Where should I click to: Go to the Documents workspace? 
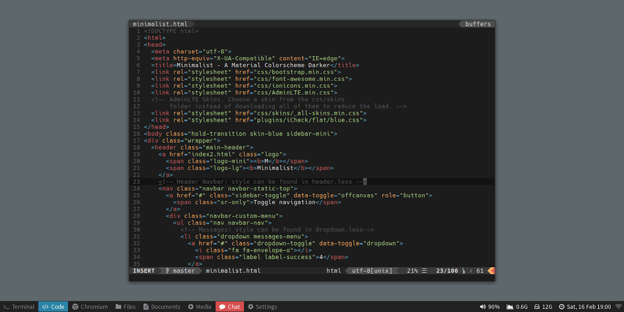pyautogui.click(x=162, y=307)
